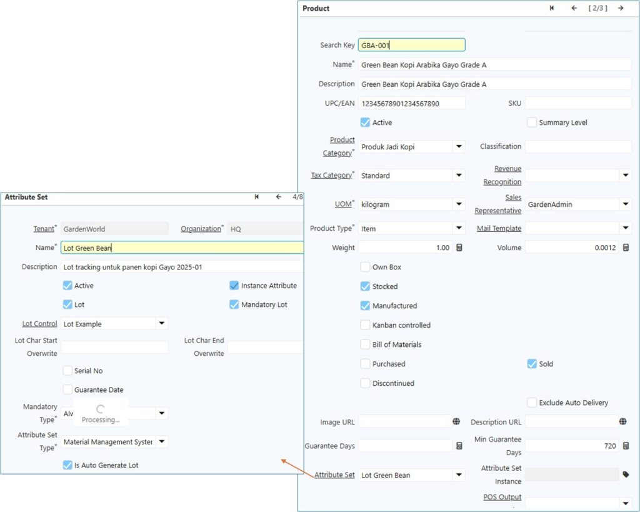Go to first record in Product window
Viewport: 640px width, 512px height.
point(551,8)
